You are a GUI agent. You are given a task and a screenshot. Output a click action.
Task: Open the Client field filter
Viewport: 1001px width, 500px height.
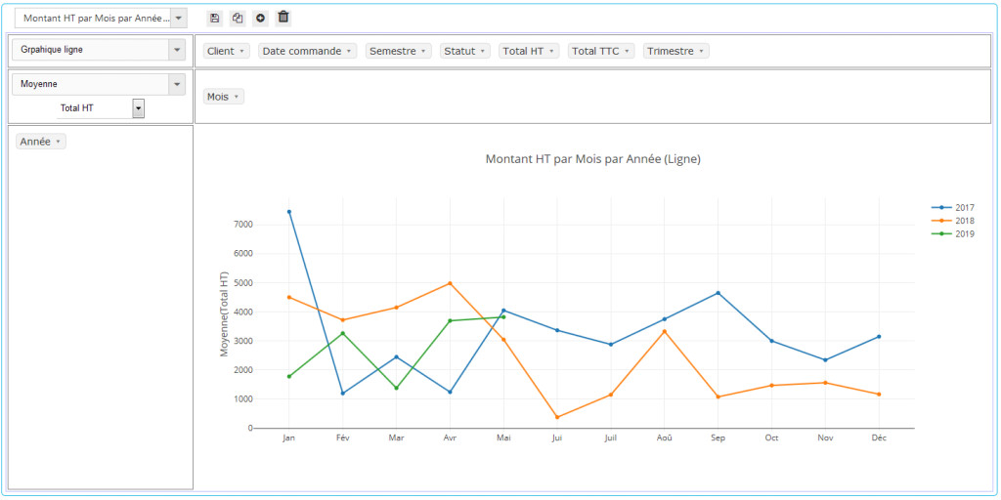coord(226,51)
